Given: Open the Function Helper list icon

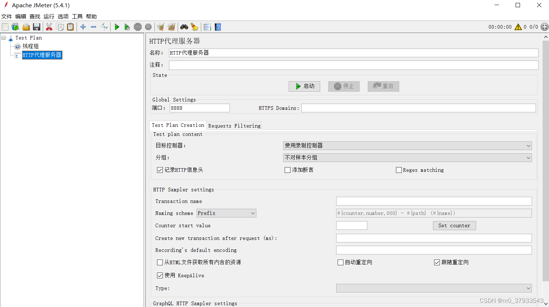Looking at the screenshot, I should [x=207, y=27].
